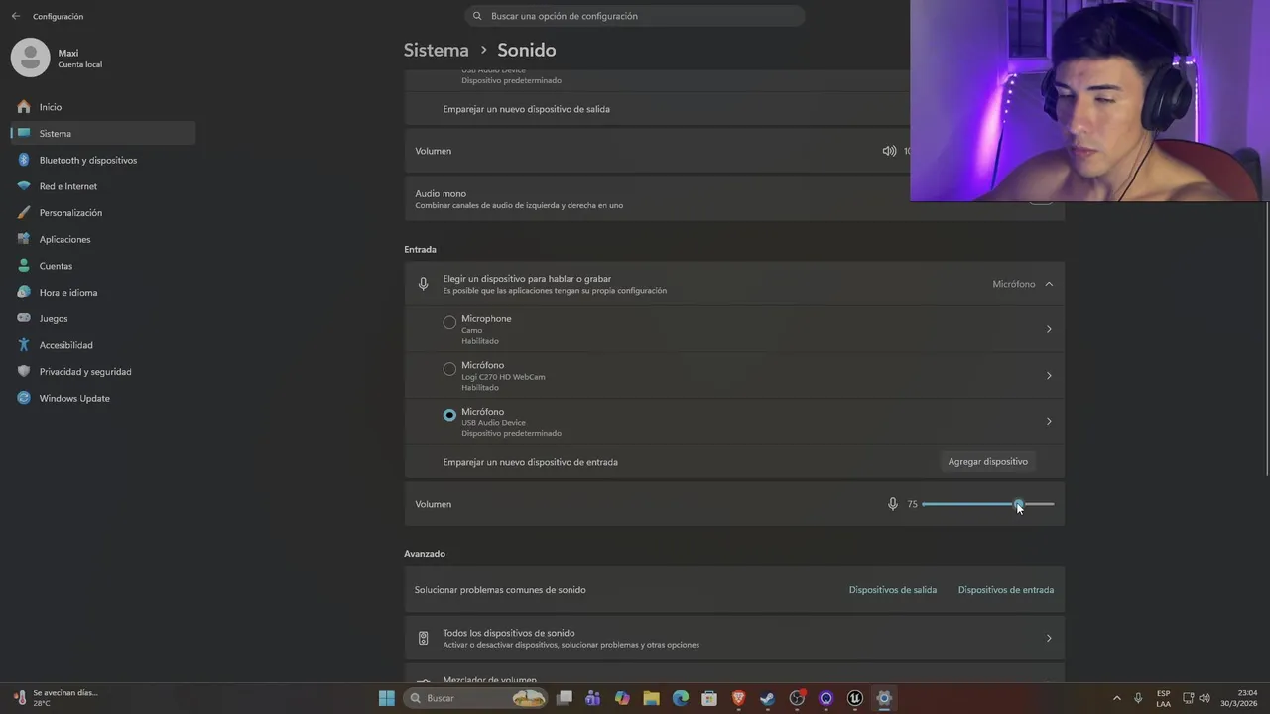
Task: Open Steam from taskbar
Action: click(767, 698)
